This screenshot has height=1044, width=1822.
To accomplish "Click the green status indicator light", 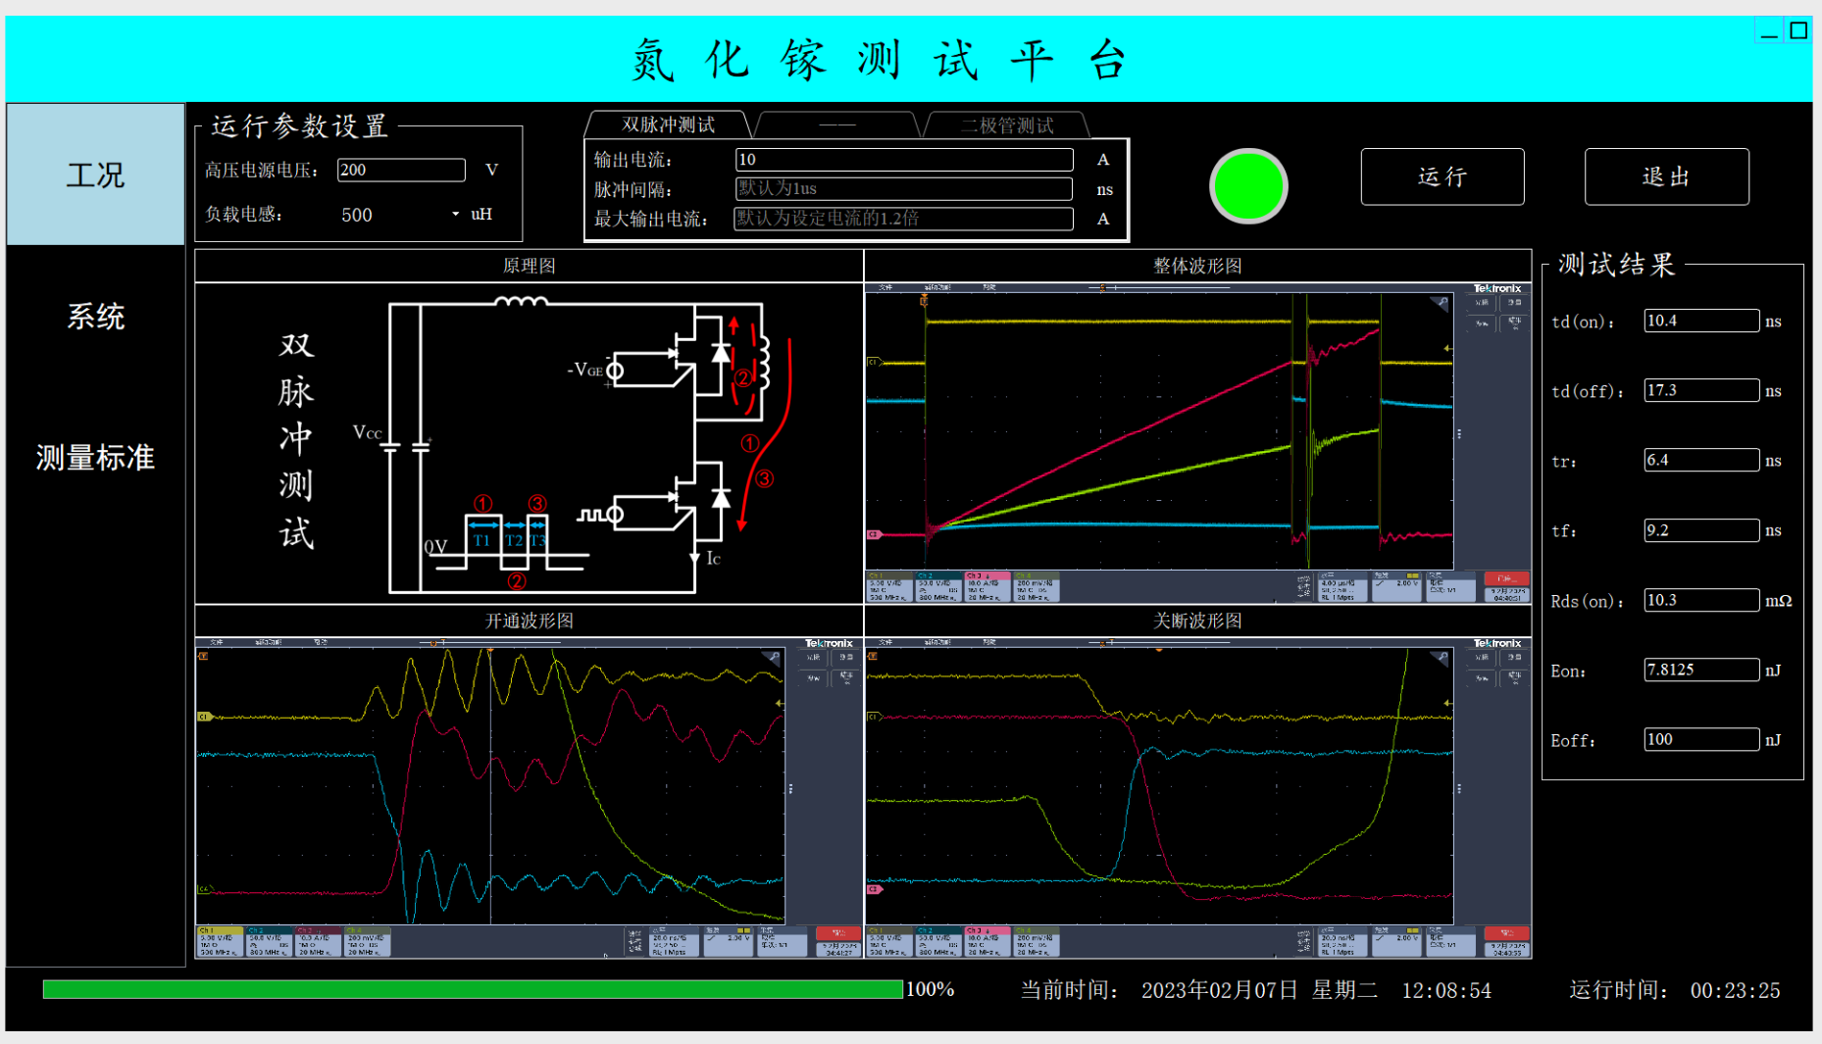I will pyautogui.click(x=1247, y=185).
